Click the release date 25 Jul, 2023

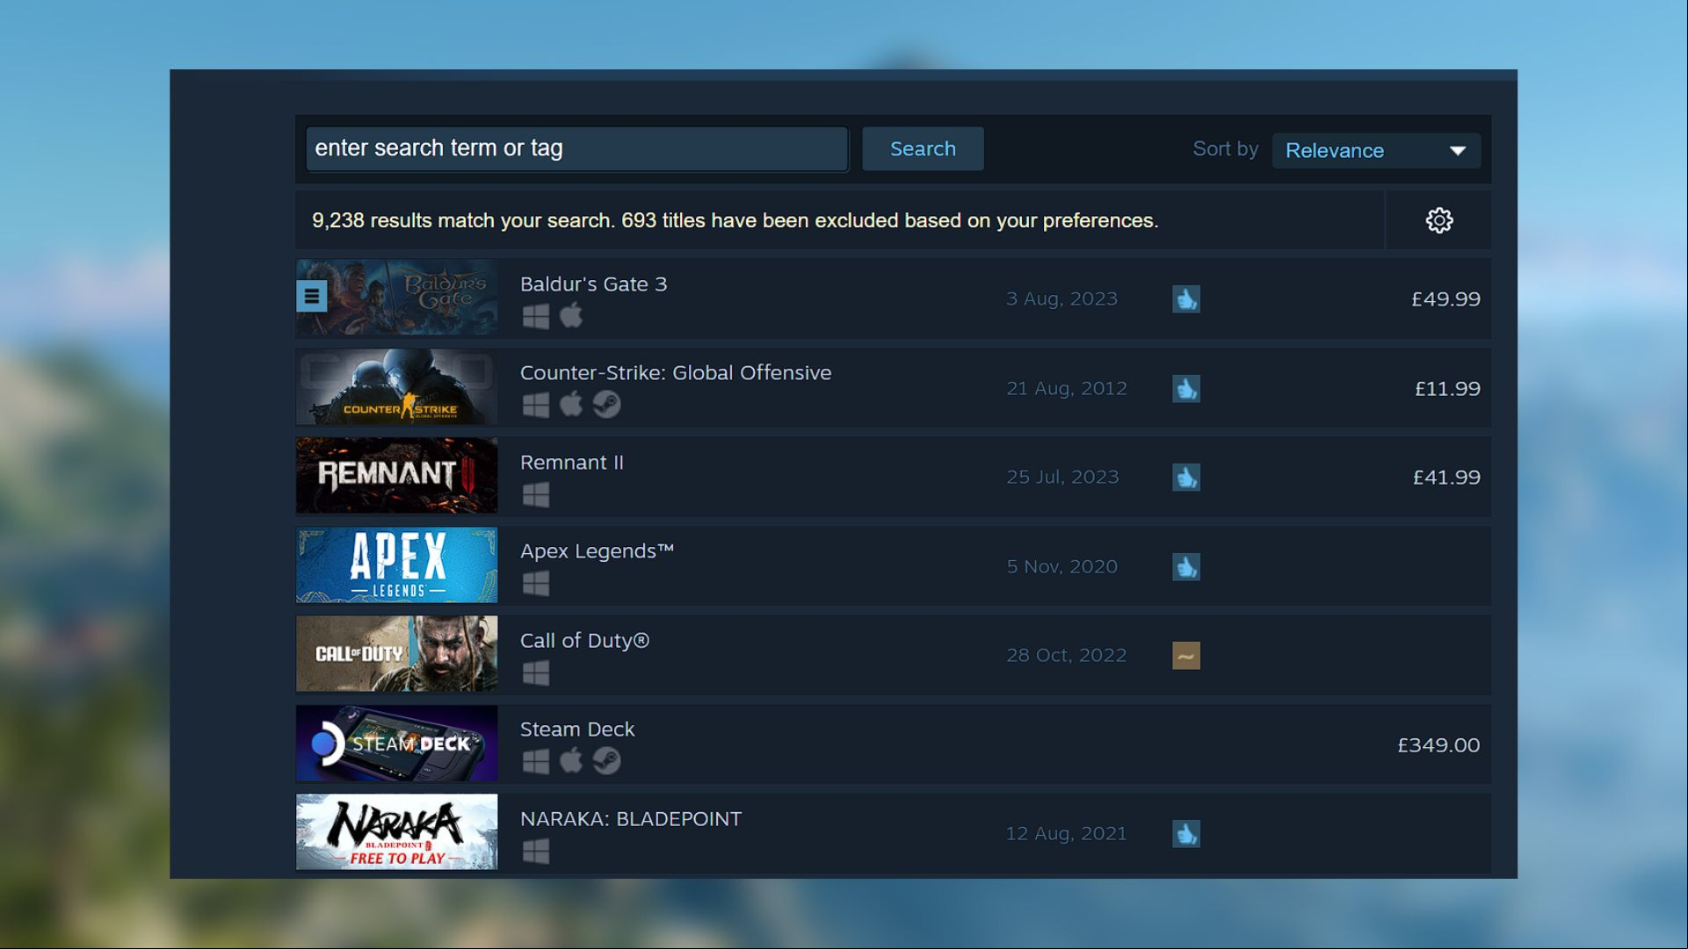(1062, 478)
